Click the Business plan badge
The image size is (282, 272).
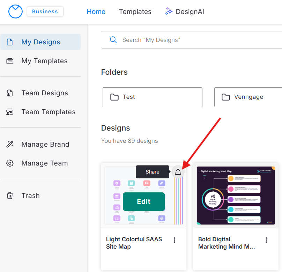pos(45,12)
